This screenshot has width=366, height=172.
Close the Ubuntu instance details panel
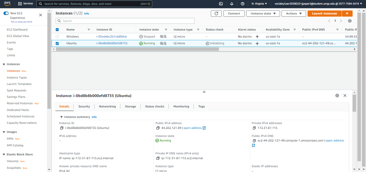pos(345,96)
